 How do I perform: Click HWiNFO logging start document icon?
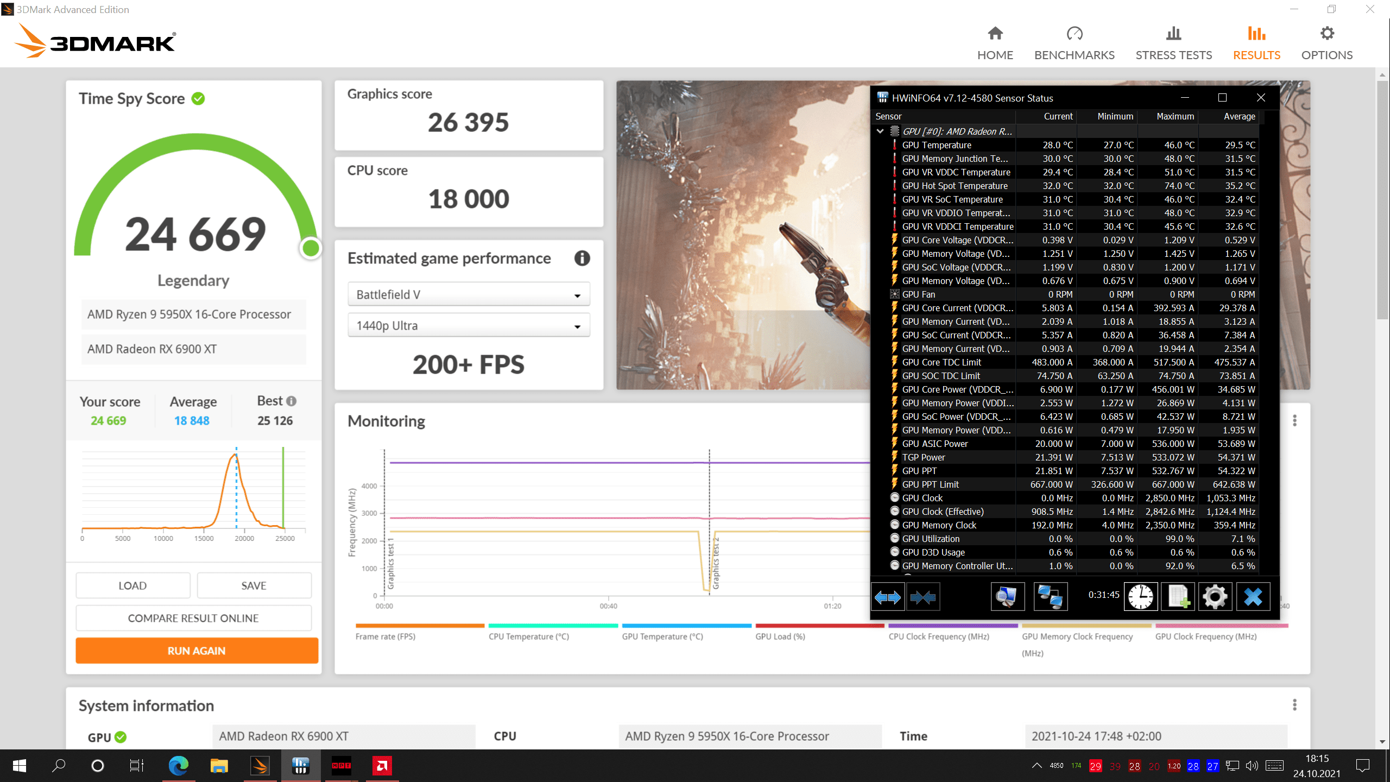[x=1178, y=597]
